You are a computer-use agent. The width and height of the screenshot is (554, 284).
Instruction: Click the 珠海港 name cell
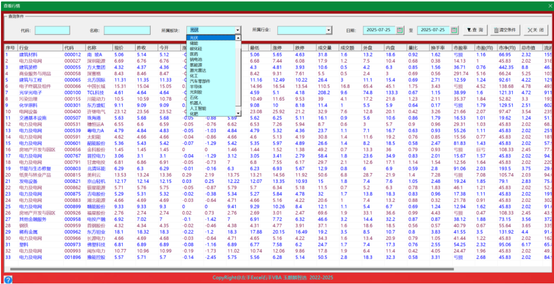click(93, 118)
